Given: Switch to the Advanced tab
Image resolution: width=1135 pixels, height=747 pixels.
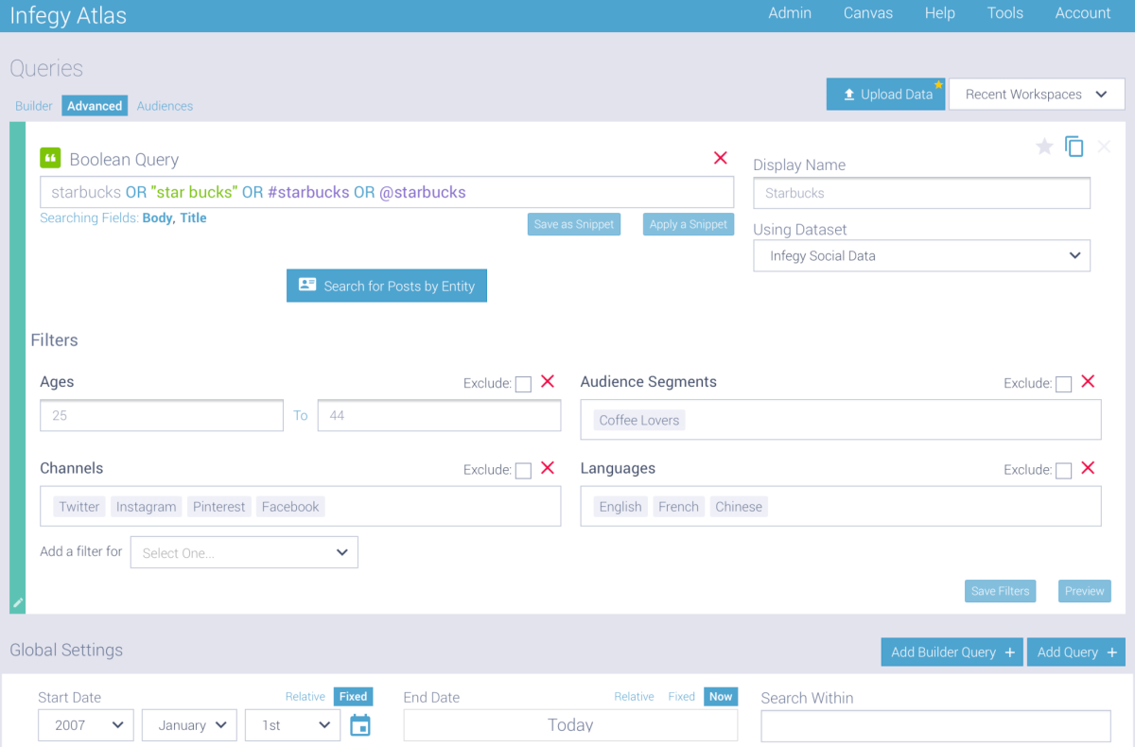Looking at the screenshot, I should (95, 106).
